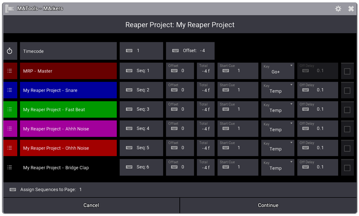The image size is (359, 216).
Task: Click keyboard icon next to Seq: 5
Action: [x=129, y=147]
